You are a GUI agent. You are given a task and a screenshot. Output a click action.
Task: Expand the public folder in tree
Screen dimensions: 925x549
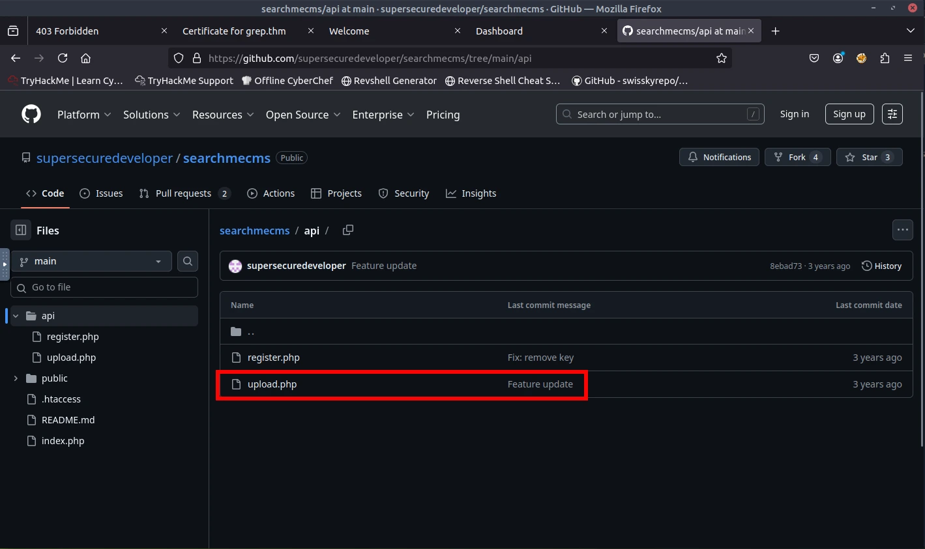tap(16, 378)
